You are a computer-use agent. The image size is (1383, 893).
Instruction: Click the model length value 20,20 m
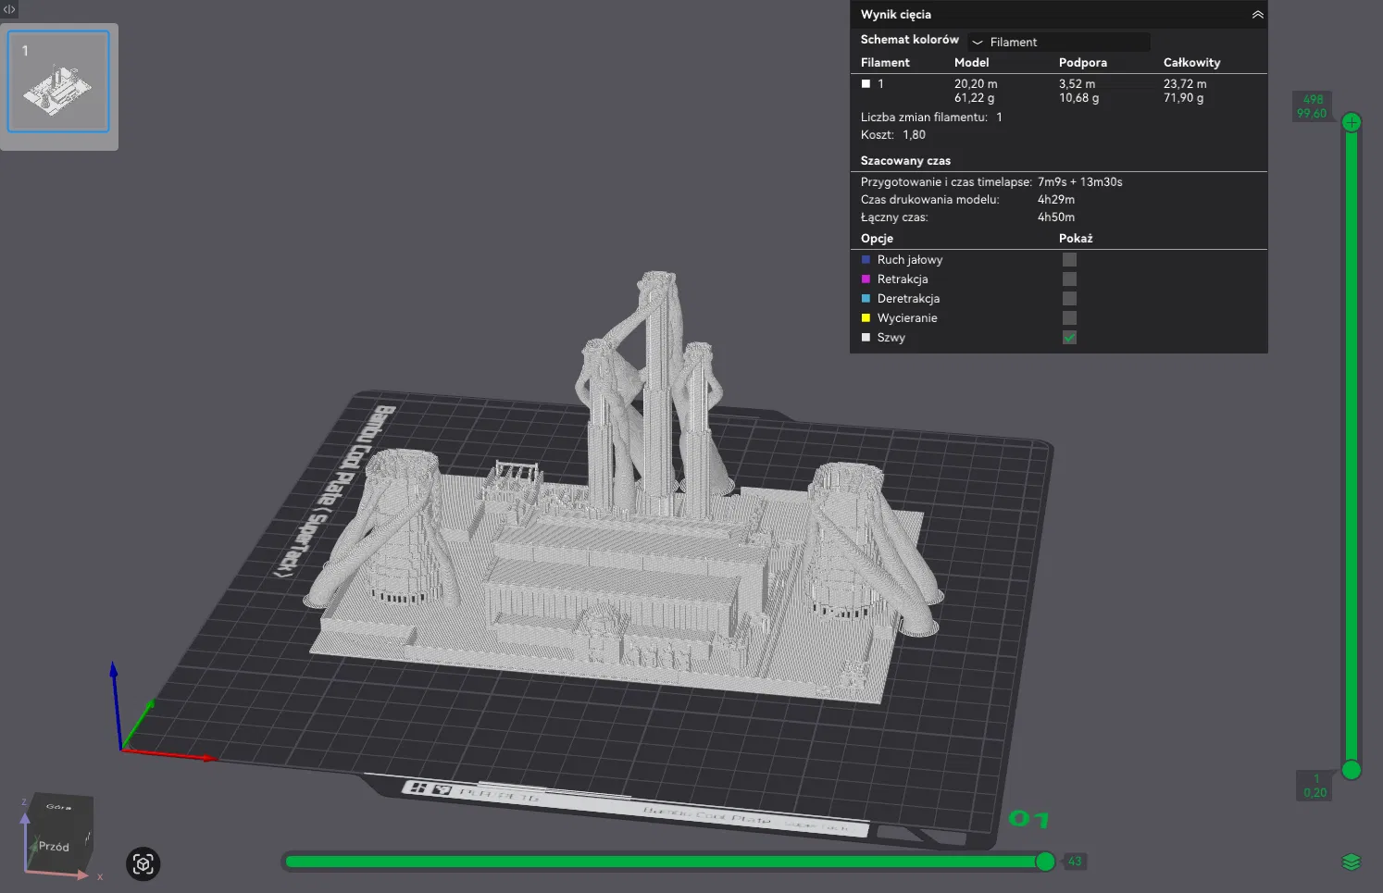tap(976, 84)
